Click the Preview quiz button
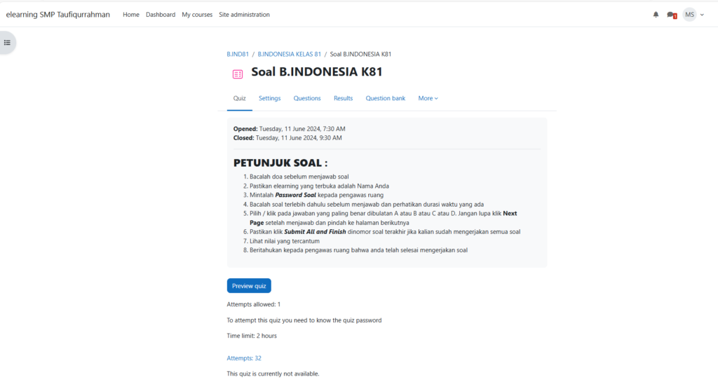Image resolution: width=718 pixels, height=384 pixels. [x=249, y=286]
